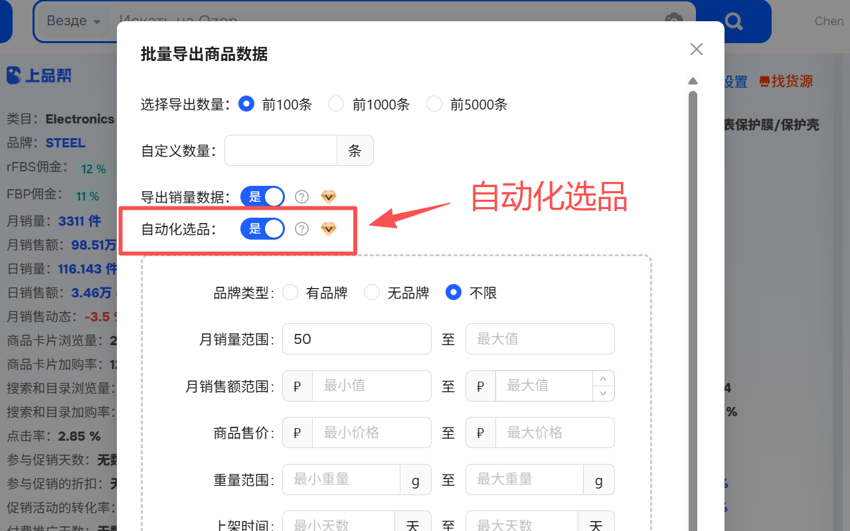
Task: Click the 上品帮 logo
Action: pos(39,76)
